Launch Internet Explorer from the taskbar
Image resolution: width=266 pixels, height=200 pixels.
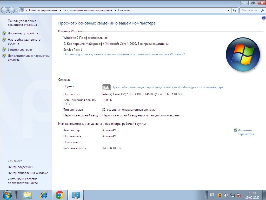[44, 195]
